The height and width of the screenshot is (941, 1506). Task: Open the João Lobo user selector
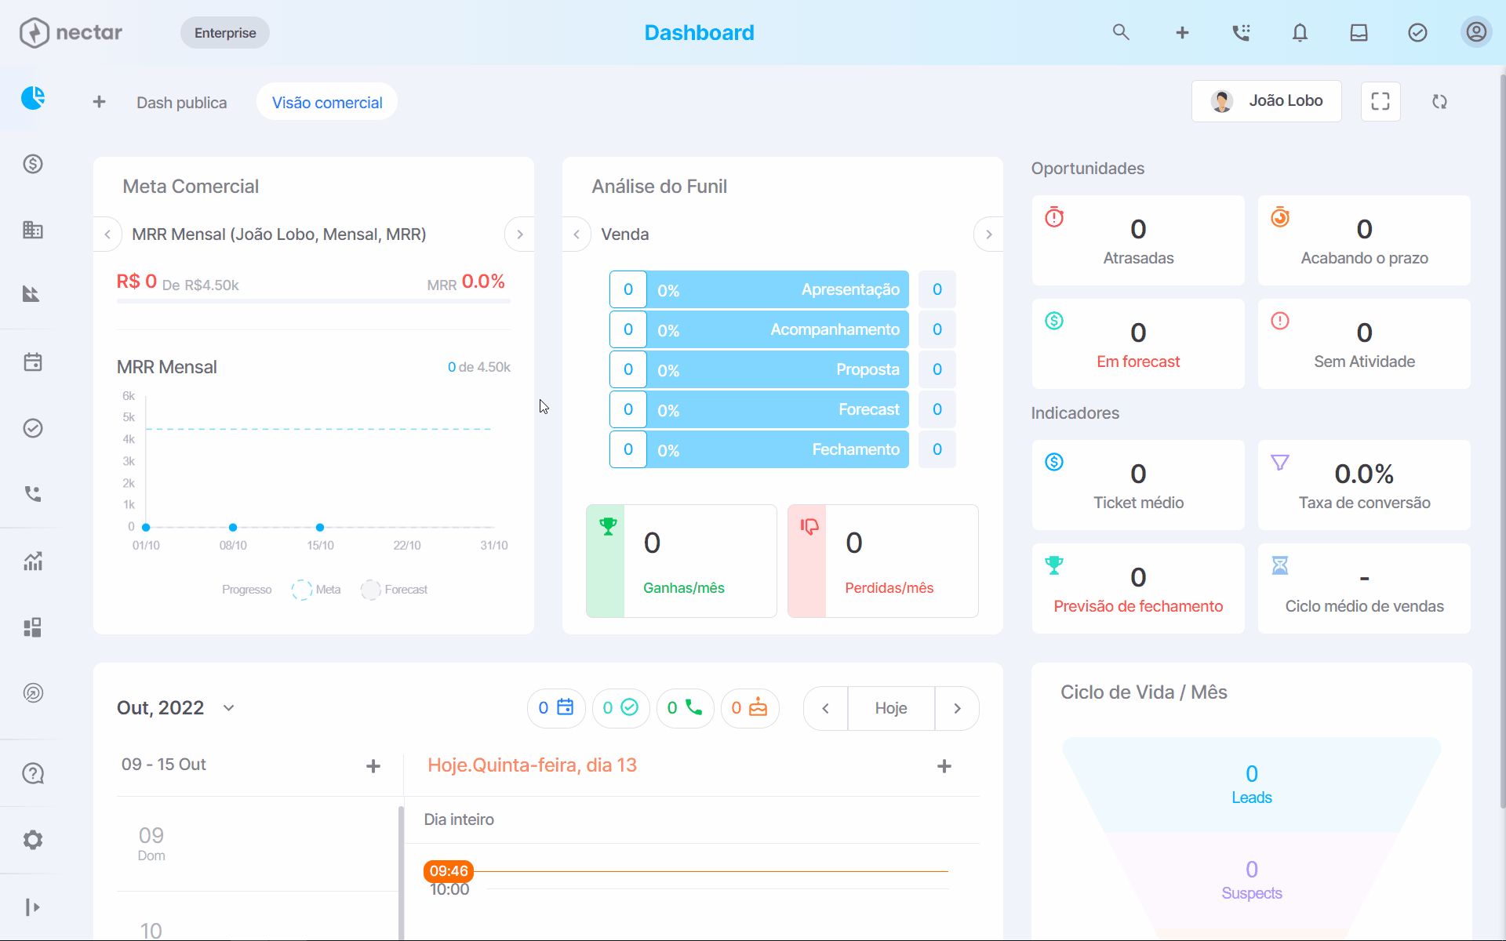coord(1267,101)
